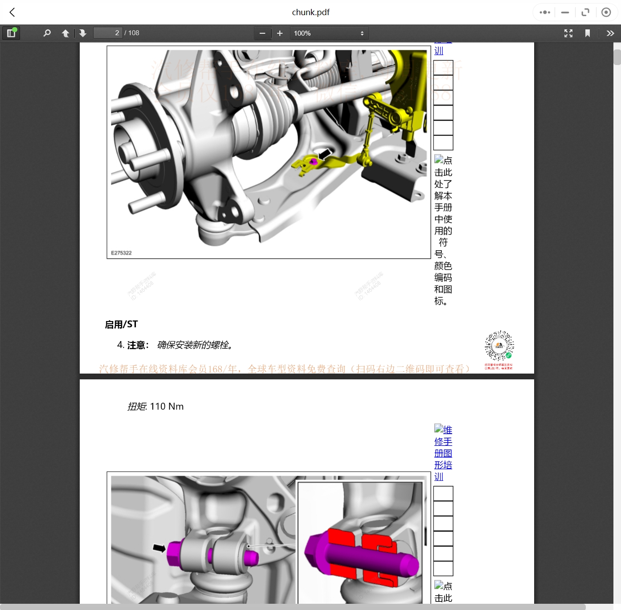This screenshot has width=621, height=610.
Task: Zoom out of the PDF
Action: pos(262,33)
